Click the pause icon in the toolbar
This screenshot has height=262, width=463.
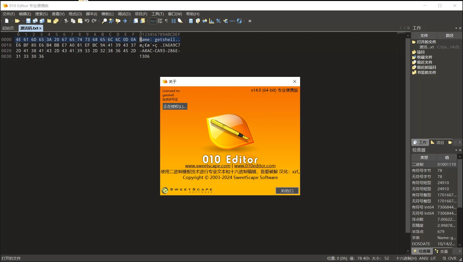click(x=250, y=21)
